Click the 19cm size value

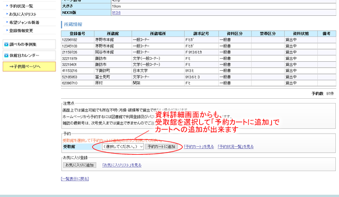[x=117, y=6]
